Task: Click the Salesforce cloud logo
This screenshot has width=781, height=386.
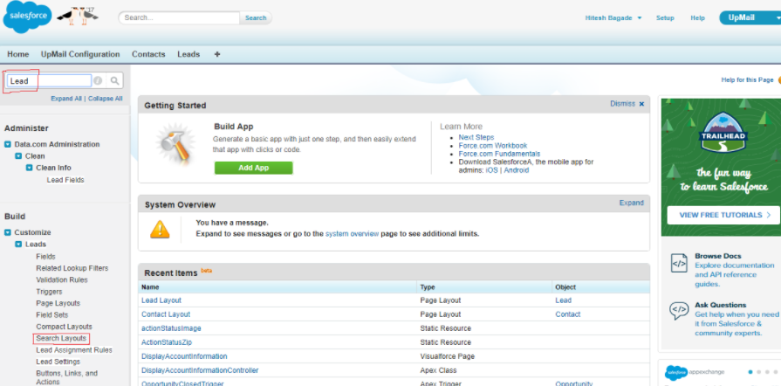Action: [27, 17]
